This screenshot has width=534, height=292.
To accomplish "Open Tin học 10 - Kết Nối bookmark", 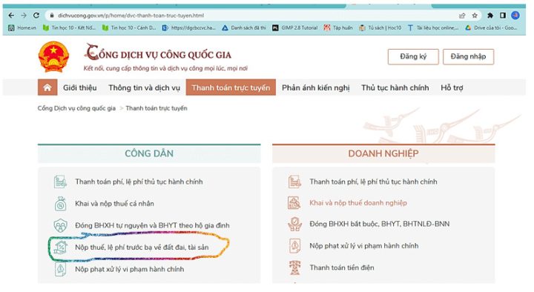I will (x=69, y=28).
